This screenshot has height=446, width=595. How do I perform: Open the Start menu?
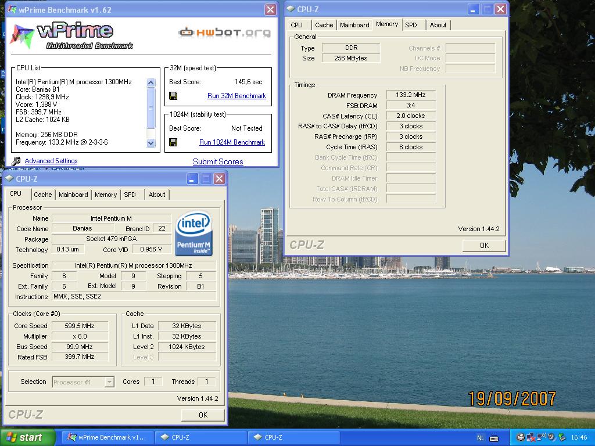click(28, 438)
